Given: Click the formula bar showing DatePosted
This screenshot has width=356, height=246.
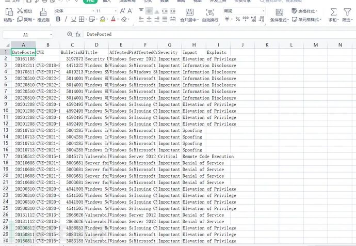Looking at the screenshot, I should [x=219, y=34].
